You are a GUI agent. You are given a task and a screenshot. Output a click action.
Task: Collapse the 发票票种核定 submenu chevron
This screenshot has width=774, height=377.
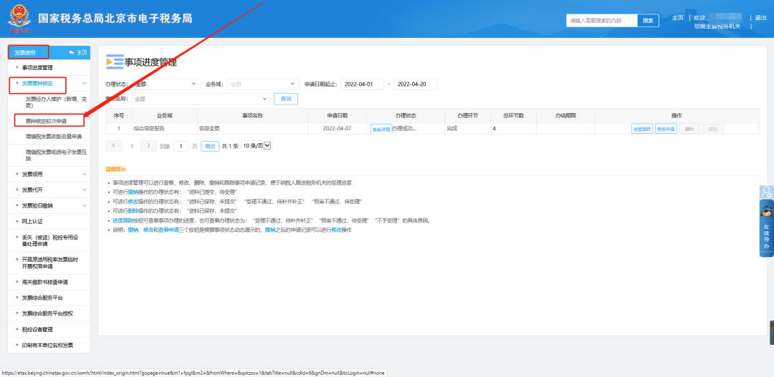click(85, 84)
